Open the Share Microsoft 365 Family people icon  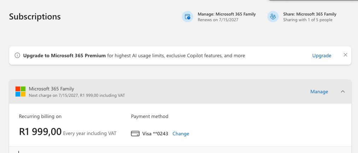pyautogui.click(x=273, y=17)
